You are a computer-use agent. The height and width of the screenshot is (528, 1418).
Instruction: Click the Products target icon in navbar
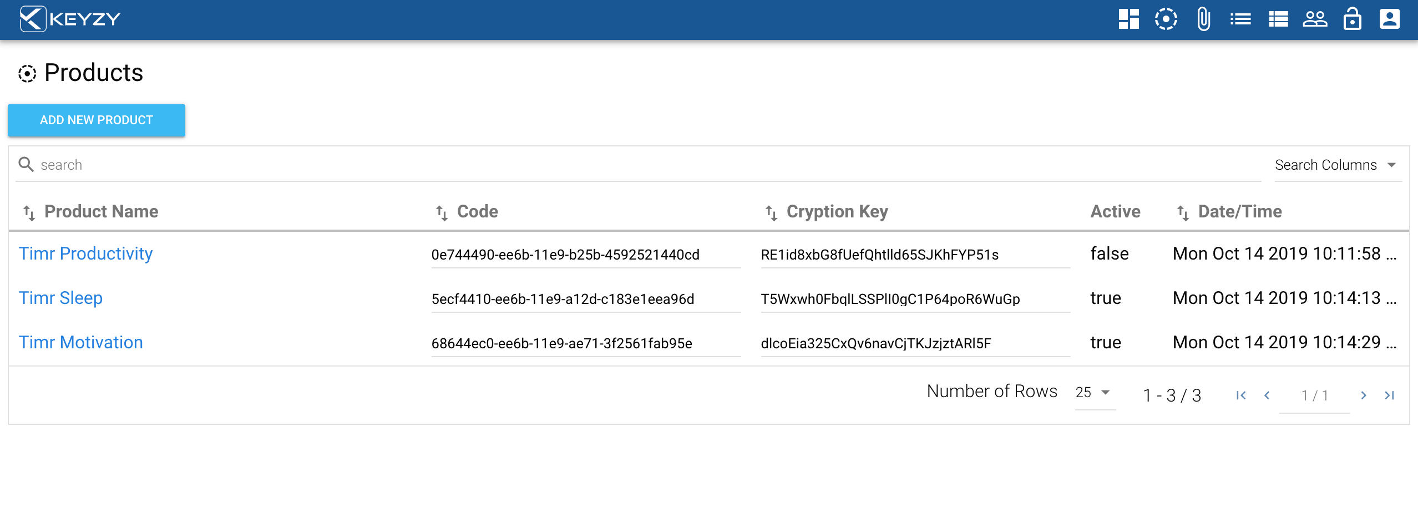(1166, 19)
